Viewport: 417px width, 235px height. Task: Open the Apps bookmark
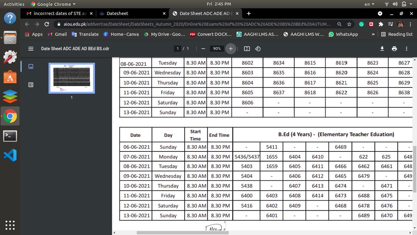tap(34, 34)
